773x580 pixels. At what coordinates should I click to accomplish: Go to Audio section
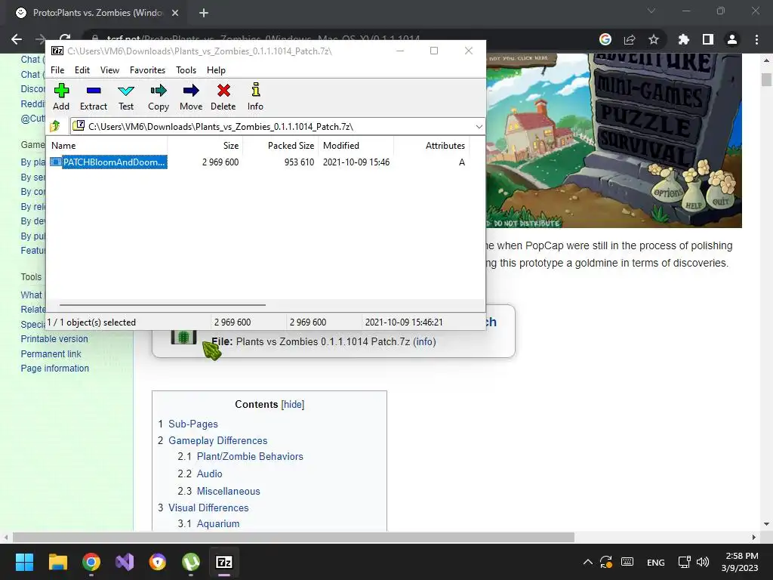coord(210,474)
